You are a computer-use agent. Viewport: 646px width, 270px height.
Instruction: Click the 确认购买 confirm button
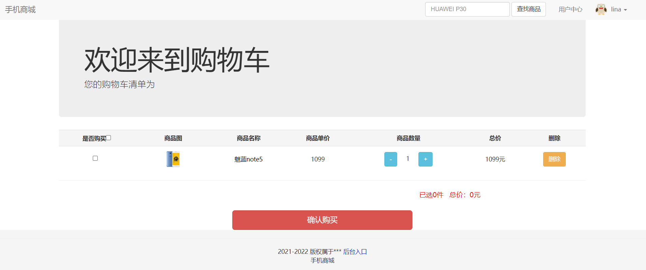[x=322, y=220]
